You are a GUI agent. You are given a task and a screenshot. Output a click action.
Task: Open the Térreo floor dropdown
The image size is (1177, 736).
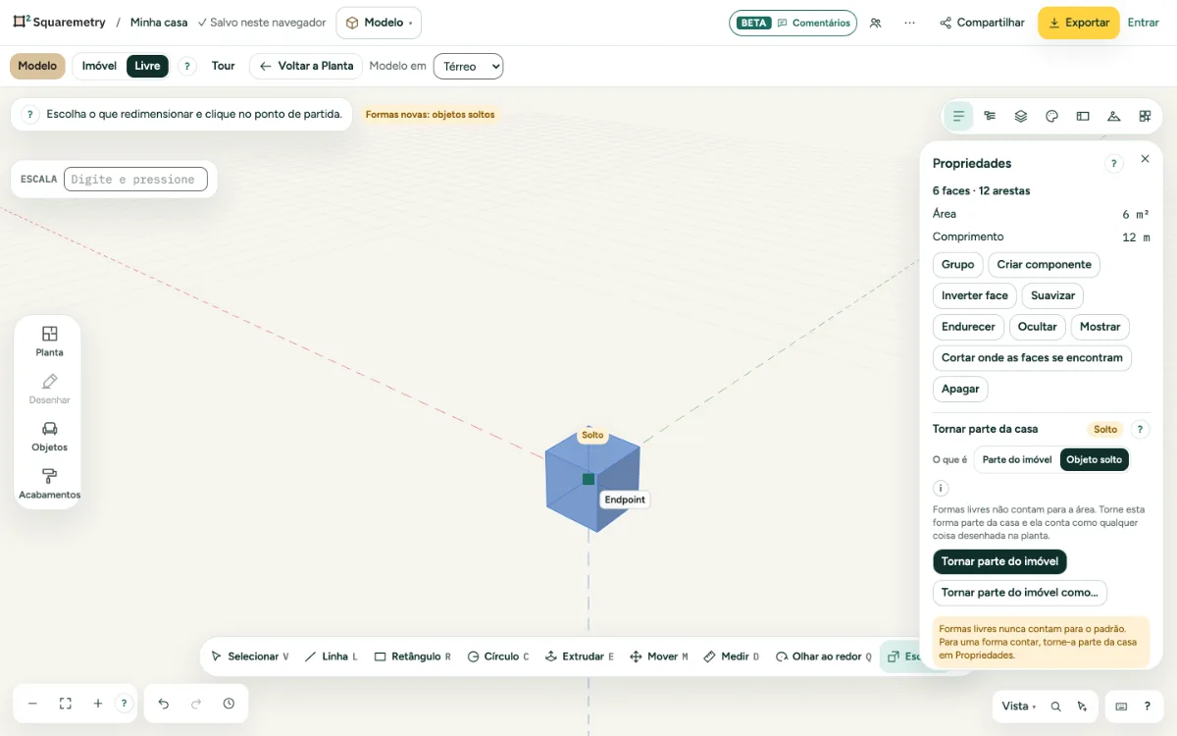pos(468,66)
